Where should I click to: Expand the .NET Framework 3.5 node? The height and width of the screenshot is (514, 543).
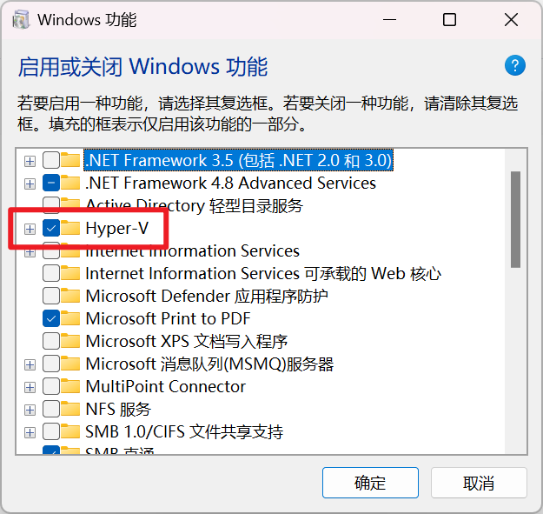point(30,161)
